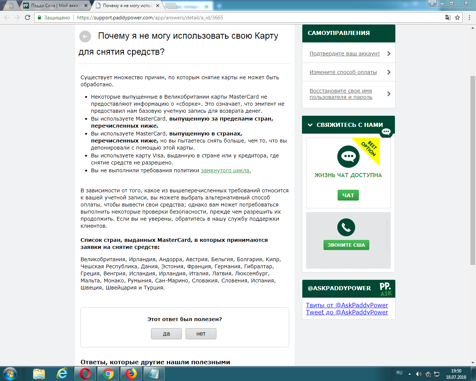Screen dimensions: 476x381
Task: Open Восстановите свое имя пользователя и пароль link
Action: coord(341,94)
